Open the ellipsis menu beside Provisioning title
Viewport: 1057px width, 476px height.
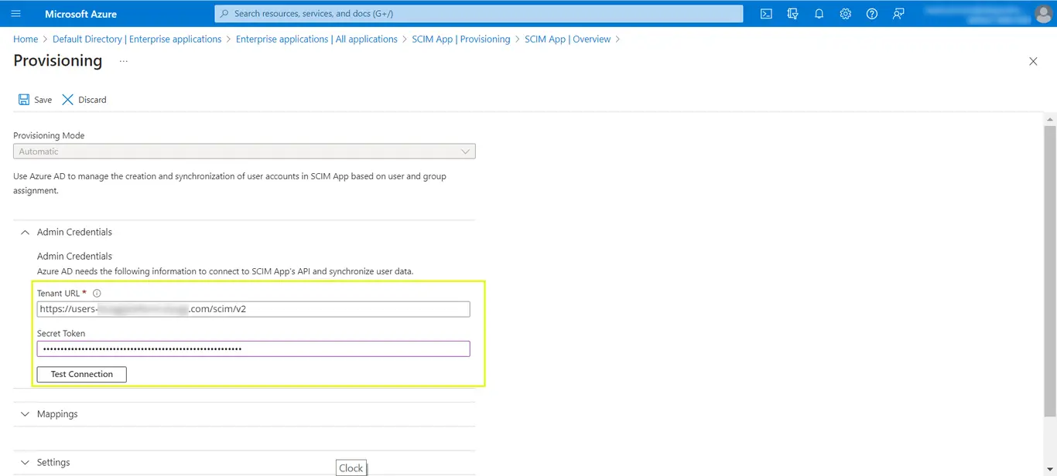123,61
